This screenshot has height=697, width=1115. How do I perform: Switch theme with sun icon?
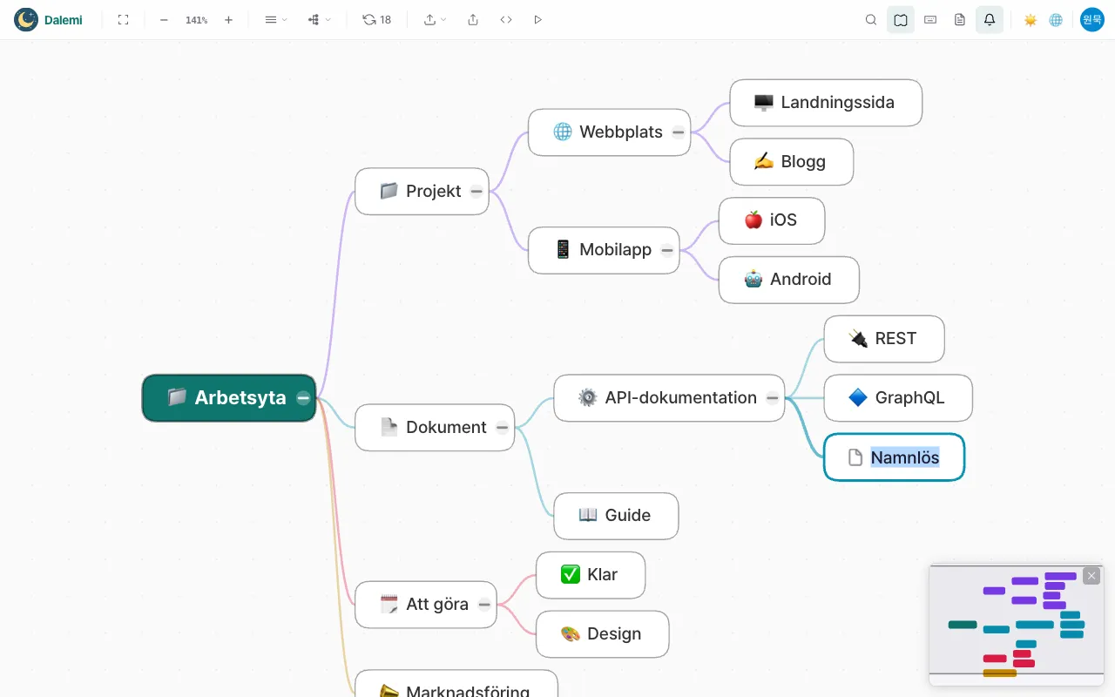(x=1031, y=19)
